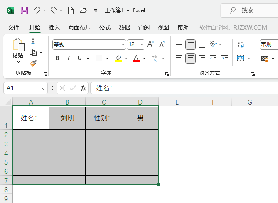Open the 剪贴板 dialog launcher

tap(45, 74)
